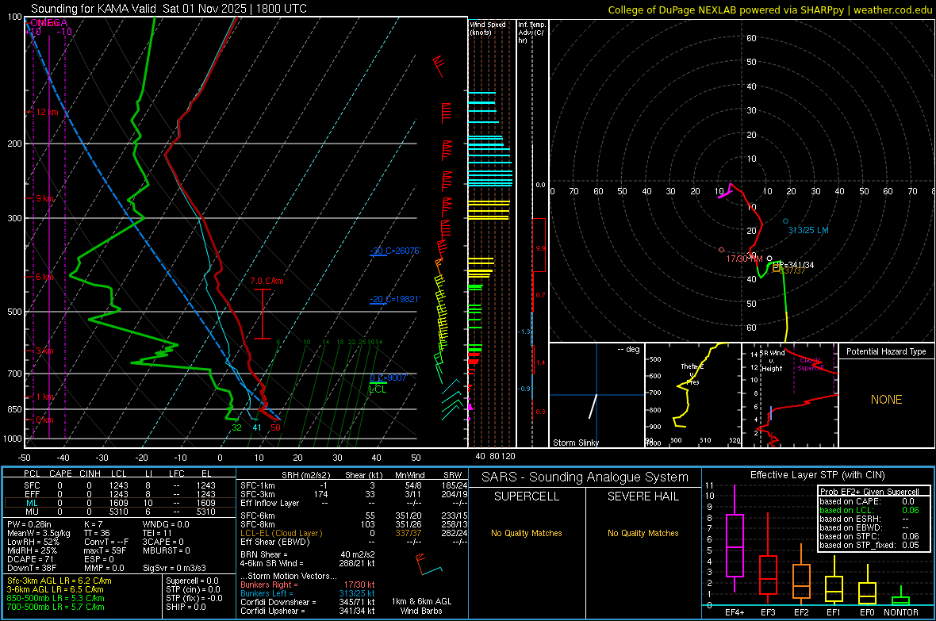Click the SHIP = 0.0 value

[x=186, y=607]
